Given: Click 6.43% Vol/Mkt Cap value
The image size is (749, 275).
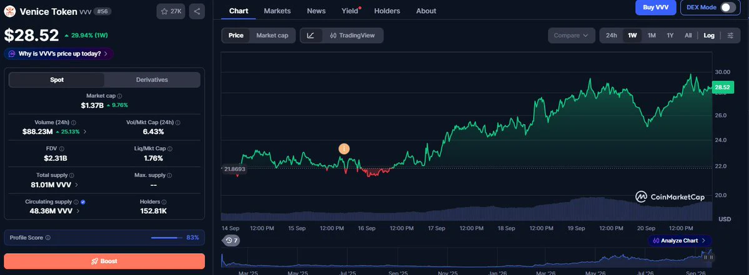Looking at the screenshot, I should pyautogui.click(x=153, y=132).
